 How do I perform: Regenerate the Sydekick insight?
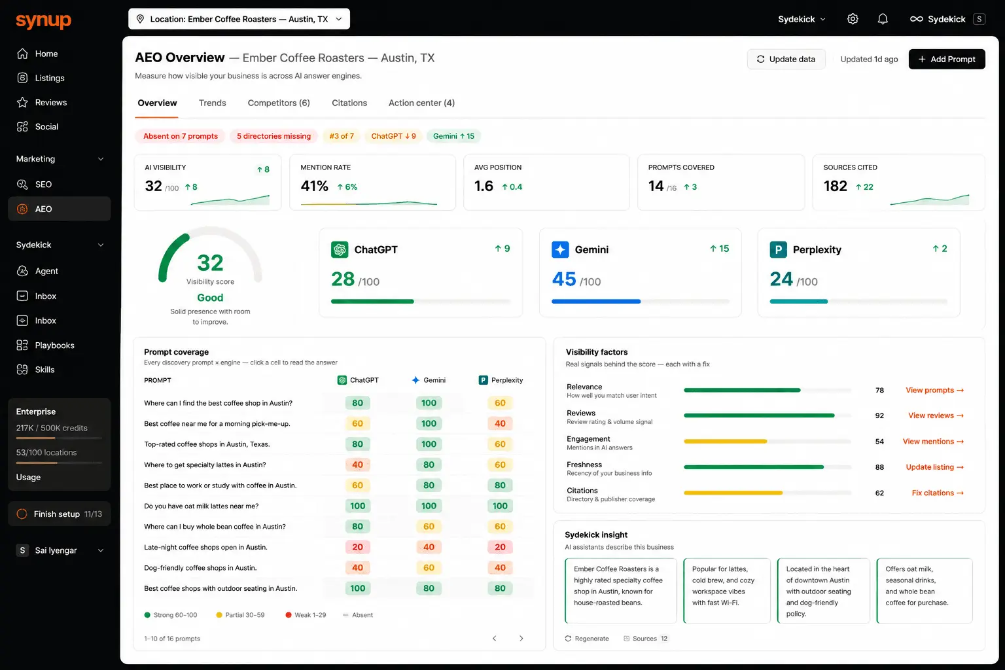(x=587, y=639)
